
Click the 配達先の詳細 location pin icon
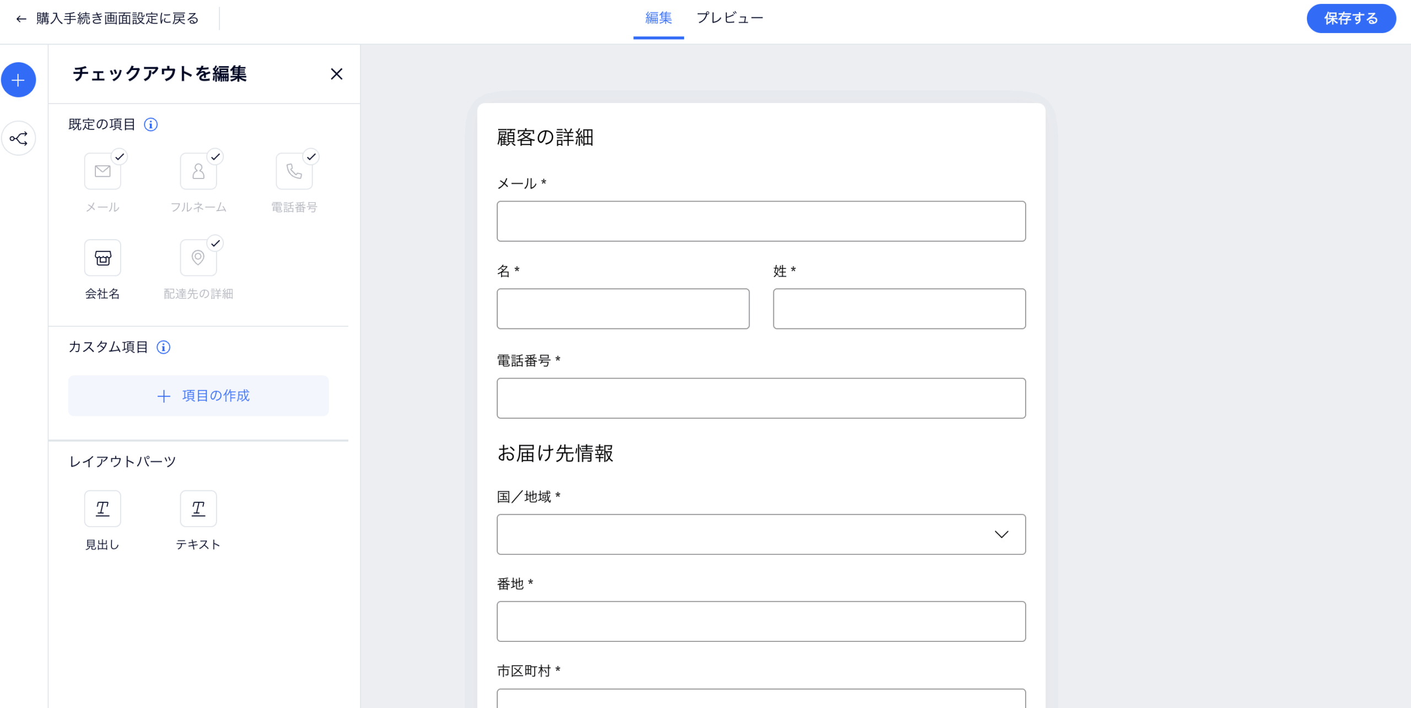[198, 258]
